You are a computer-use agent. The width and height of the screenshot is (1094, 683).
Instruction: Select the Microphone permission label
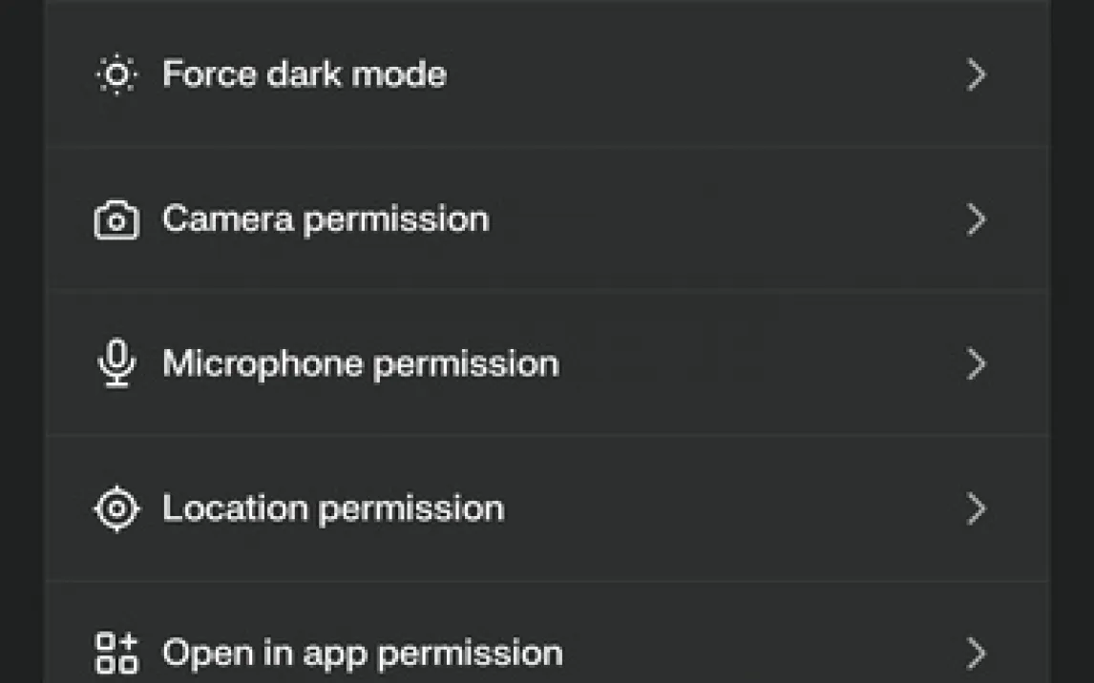[x=361, y=364]
